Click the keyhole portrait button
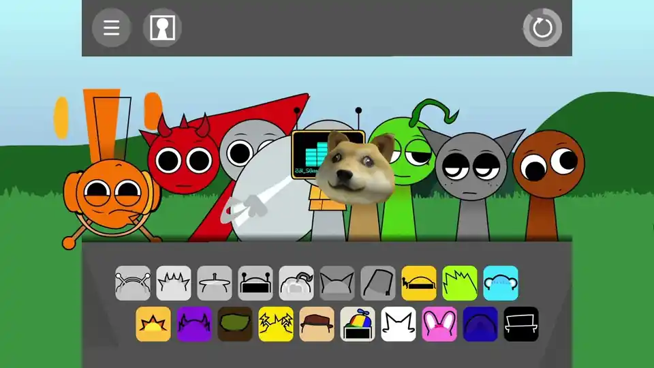The image size is (654, 368). 162,28
